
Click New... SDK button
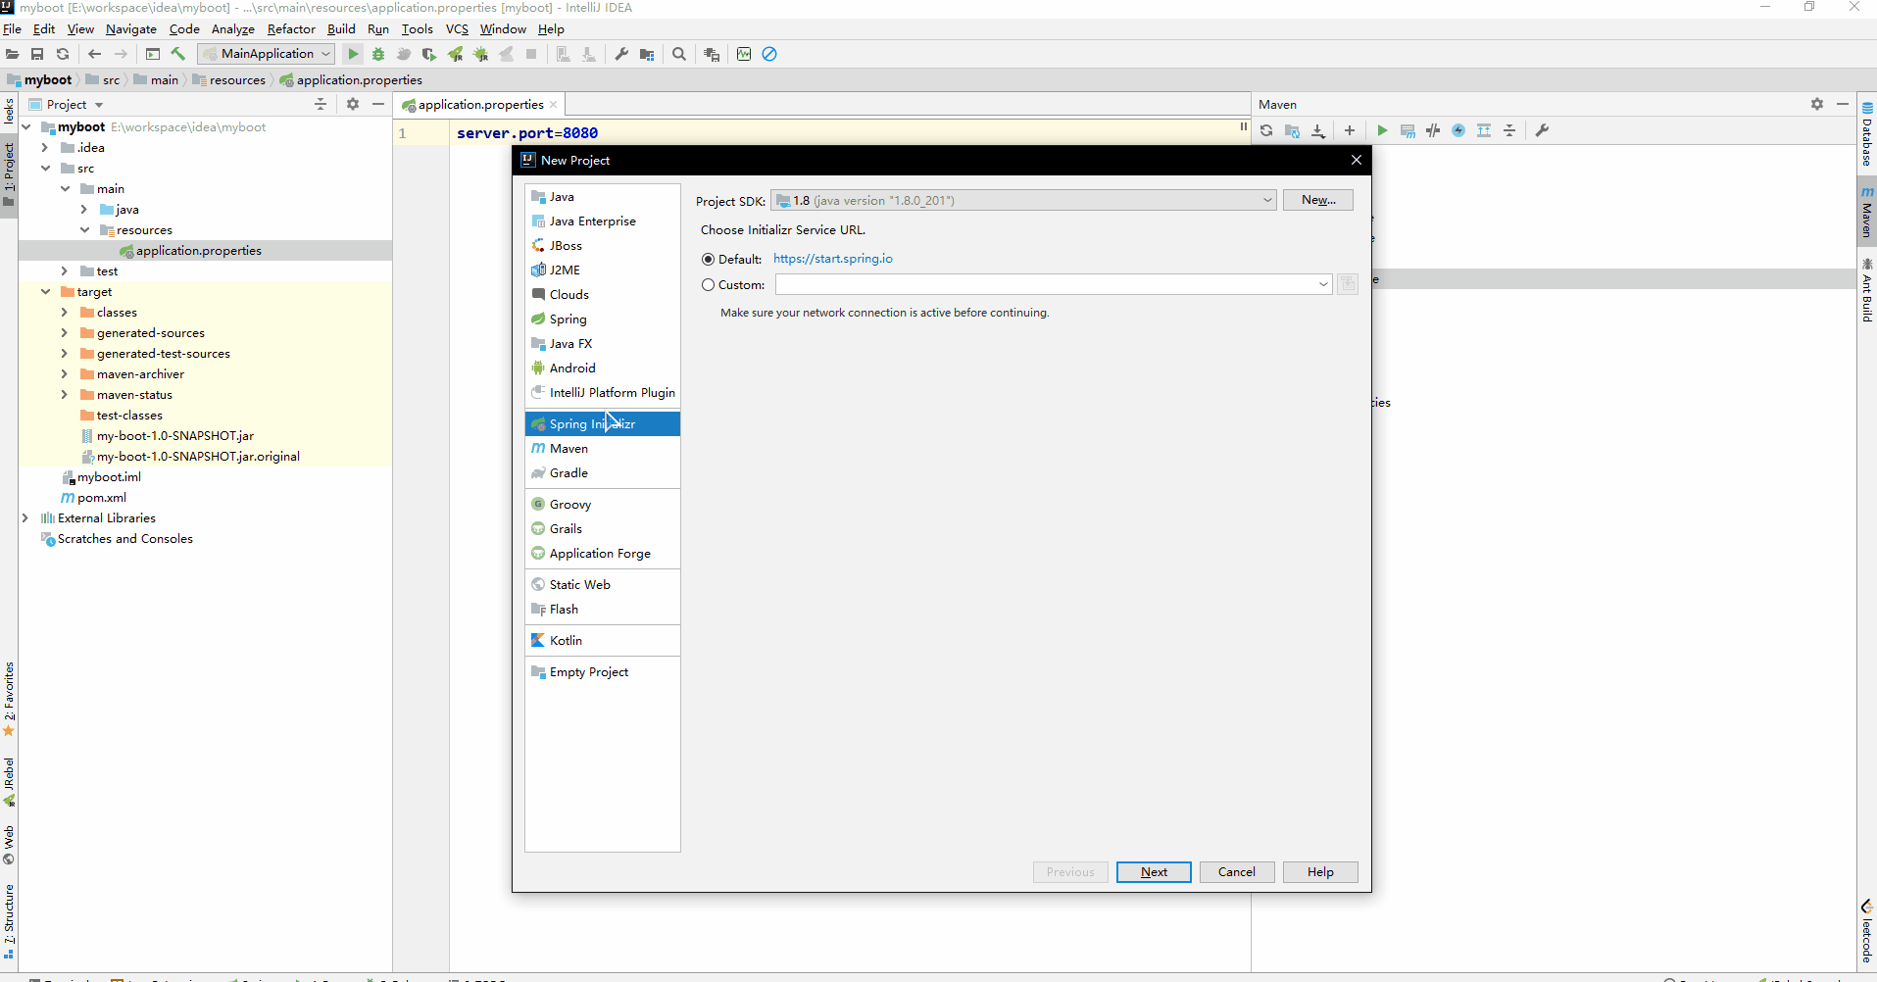[x=1318, y=200]
